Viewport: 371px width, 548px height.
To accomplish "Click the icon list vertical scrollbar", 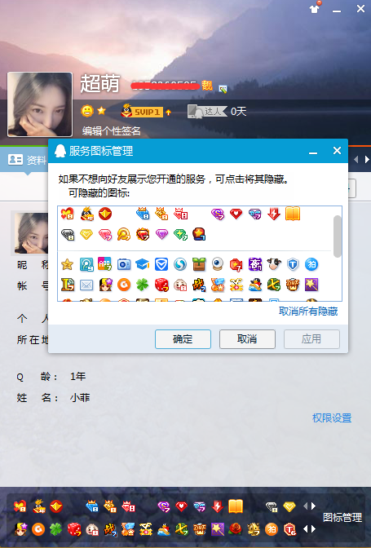I will pyautogui.click(x=337, y=236).
